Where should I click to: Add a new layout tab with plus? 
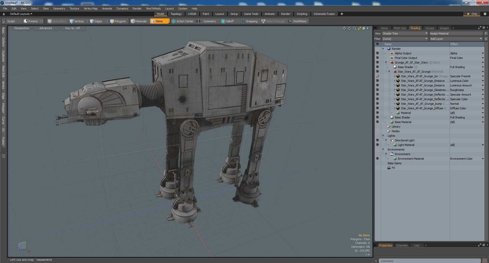342,14
